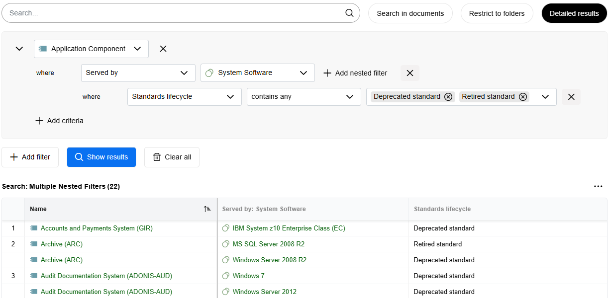The width and height of the screenshot is (609, 298).
Task: Collapse the Application Component filter section
Action: coord(19,49)
